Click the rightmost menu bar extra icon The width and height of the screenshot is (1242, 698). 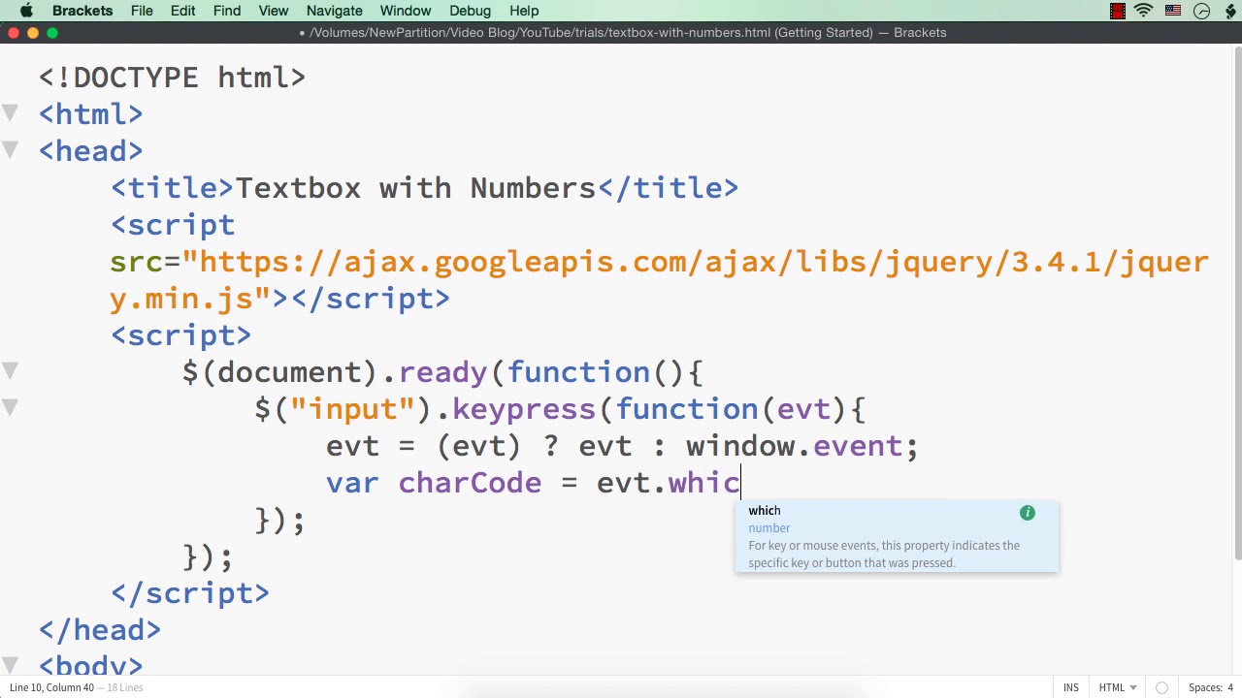(x=1229, y=11)
